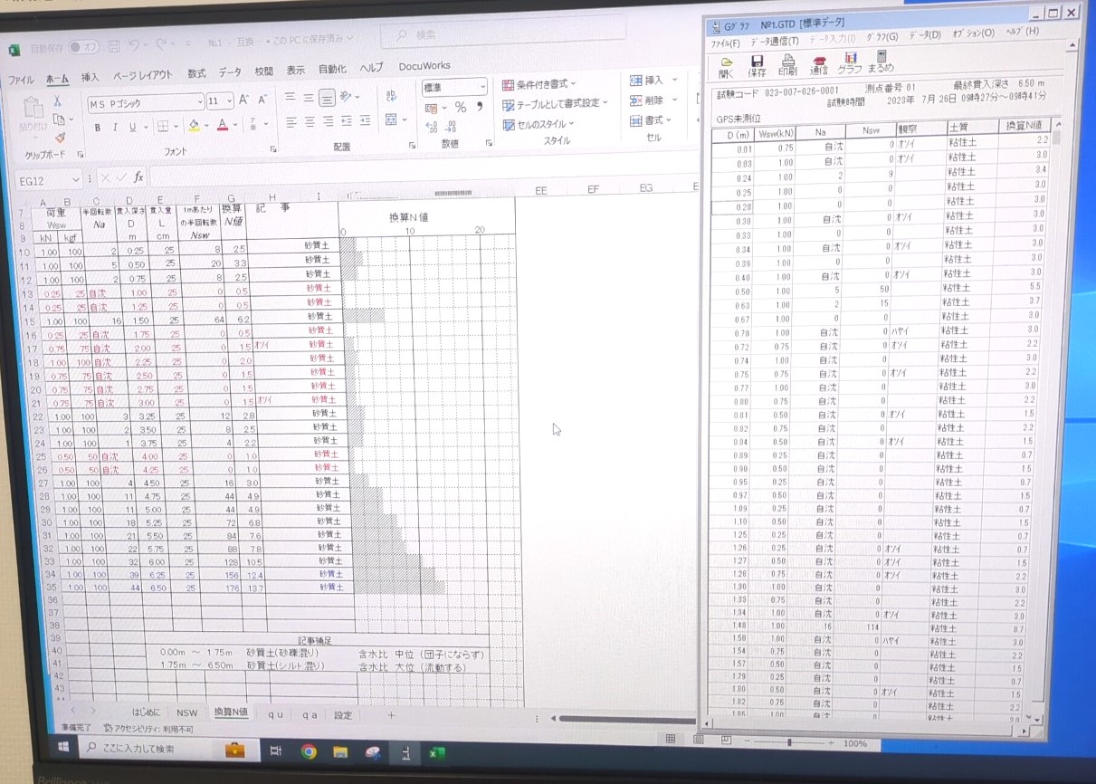Click the red font color A swatch
The height and width of the screenshot is (784, 1096).
point(223,126)
